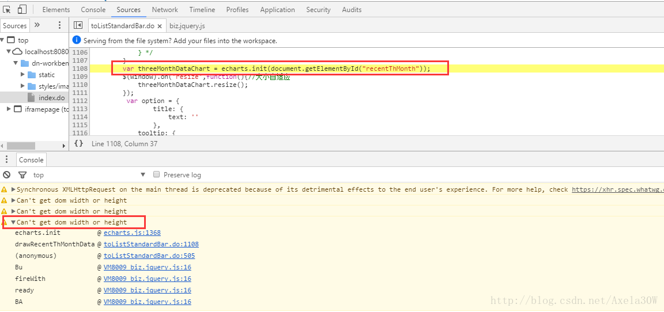
Task: Expand the iframepage tree node
Action: click(x=9, y=109)
